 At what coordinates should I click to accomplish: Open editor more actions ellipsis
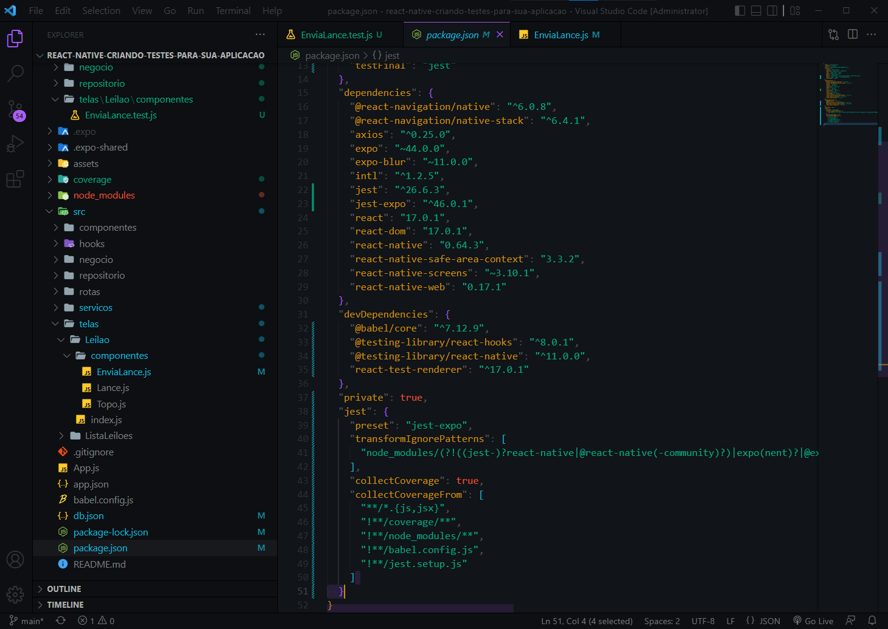[872, 35]
